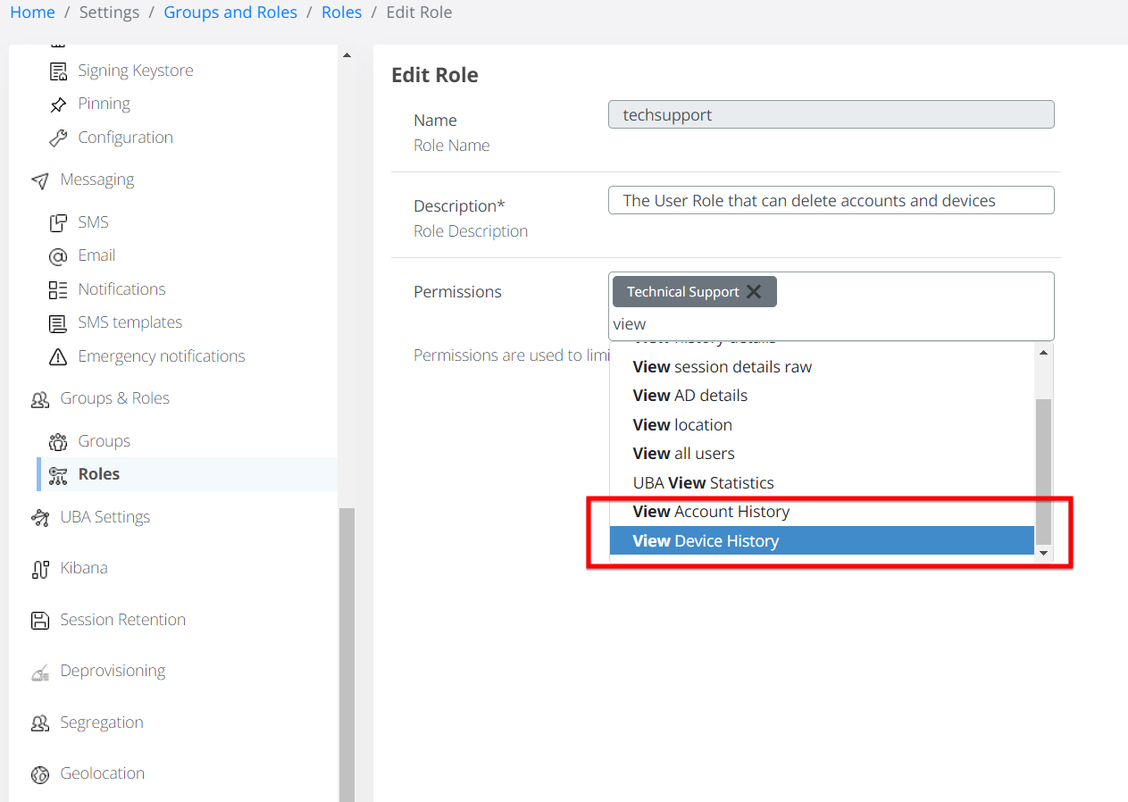
Task: Open the Geolocation globe icon
Action: tap(41, 773)
